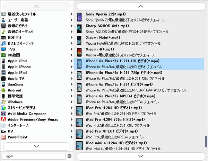Select iPhone 6s Plus/6s MPEG4 ビデオ profile
This screenshot has width=208, height=161.
[x=139, y=99]
